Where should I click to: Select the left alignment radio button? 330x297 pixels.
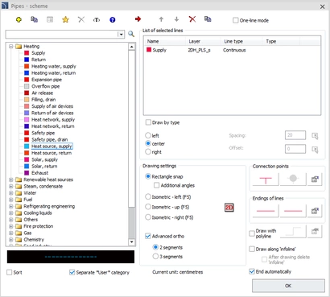(x=148, y=135)
